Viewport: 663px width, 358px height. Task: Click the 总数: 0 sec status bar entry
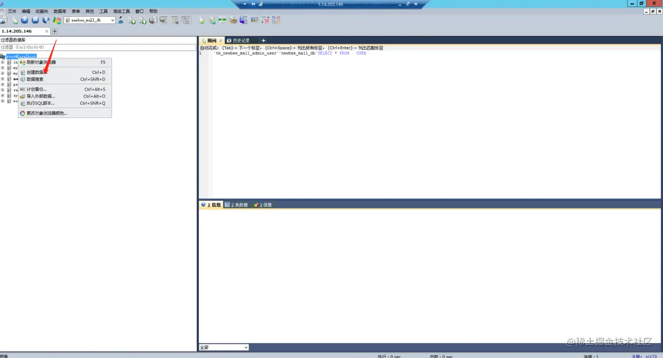tap(441, 356)
